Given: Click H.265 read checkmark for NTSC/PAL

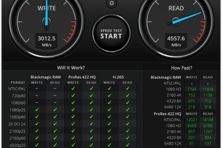Looking at the screenshot, I should point(128,88).
